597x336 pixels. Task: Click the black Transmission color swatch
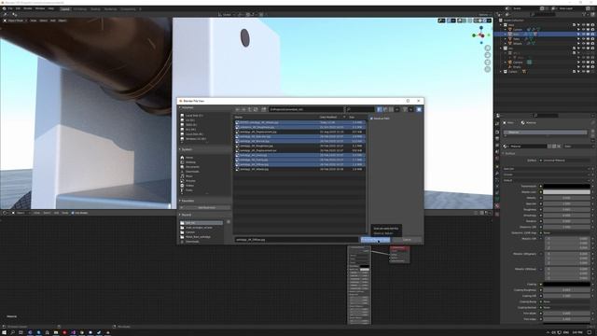566,187
